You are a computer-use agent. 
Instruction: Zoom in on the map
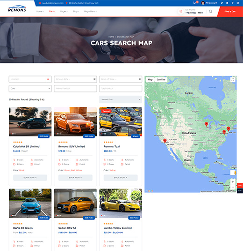(233, 182)
